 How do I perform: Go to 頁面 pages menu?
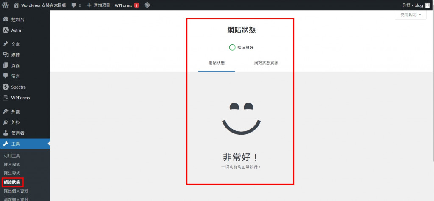click(x=16, y=65)
